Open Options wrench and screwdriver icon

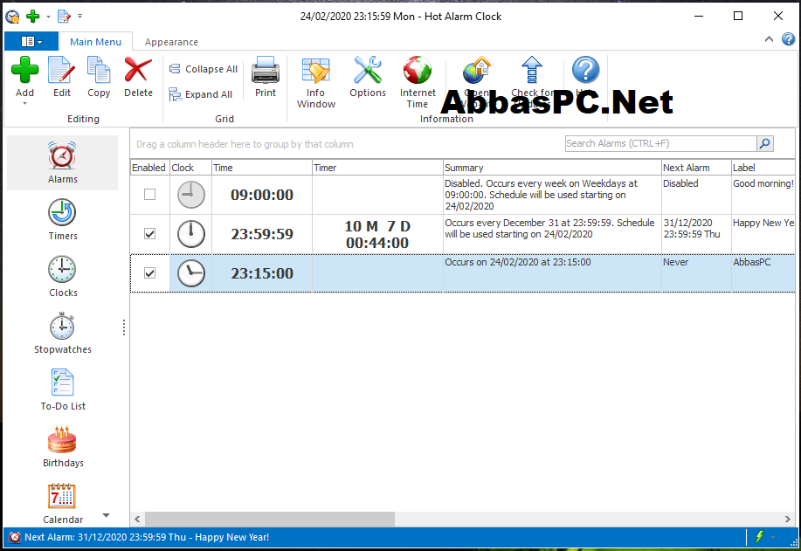point(367,71)
